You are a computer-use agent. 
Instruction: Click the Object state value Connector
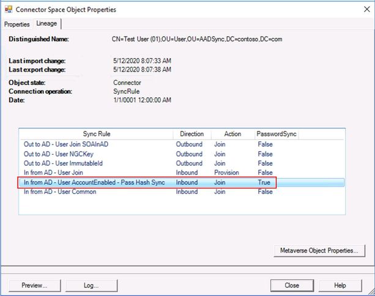click(x=127, y=83)
